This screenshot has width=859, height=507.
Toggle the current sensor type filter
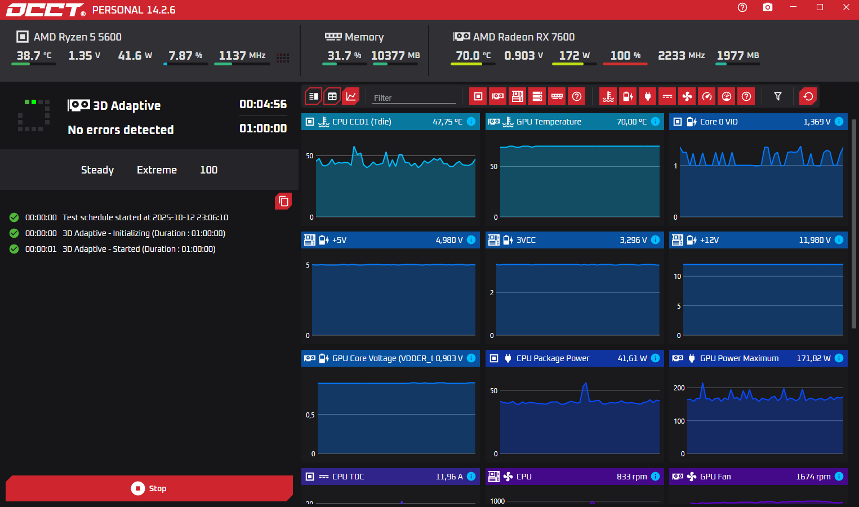point(667,96)
